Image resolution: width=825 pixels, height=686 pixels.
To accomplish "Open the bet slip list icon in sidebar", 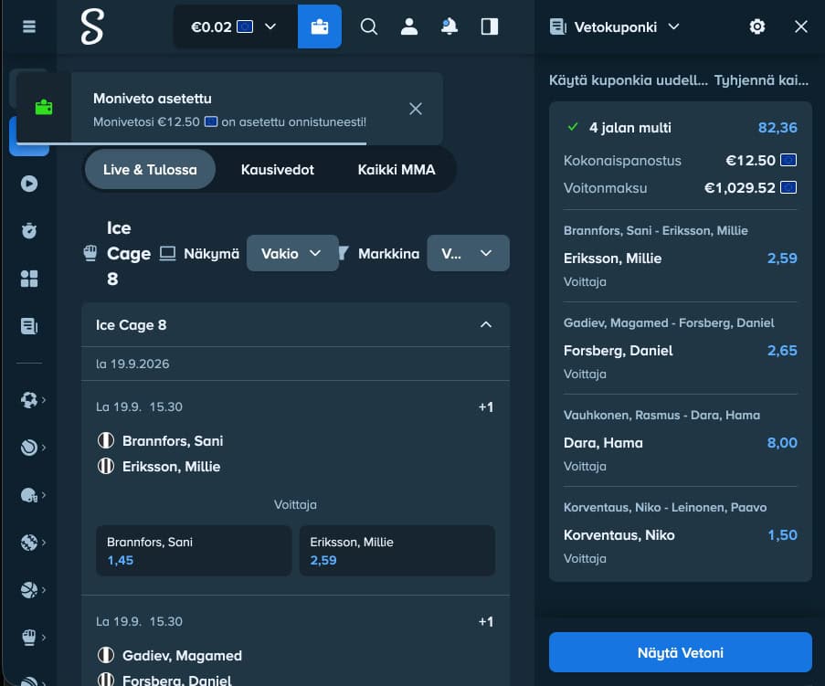I will [29, 326].
